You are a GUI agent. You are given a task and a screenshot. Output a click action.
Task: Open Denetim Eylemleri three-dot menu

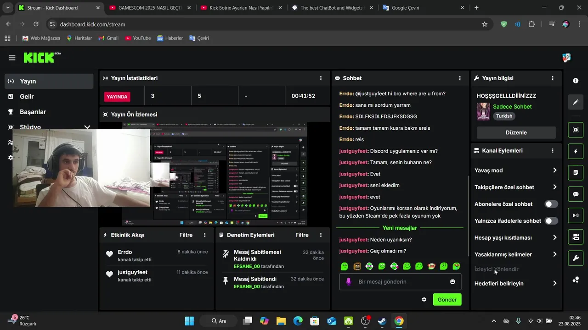pos(321,235)
